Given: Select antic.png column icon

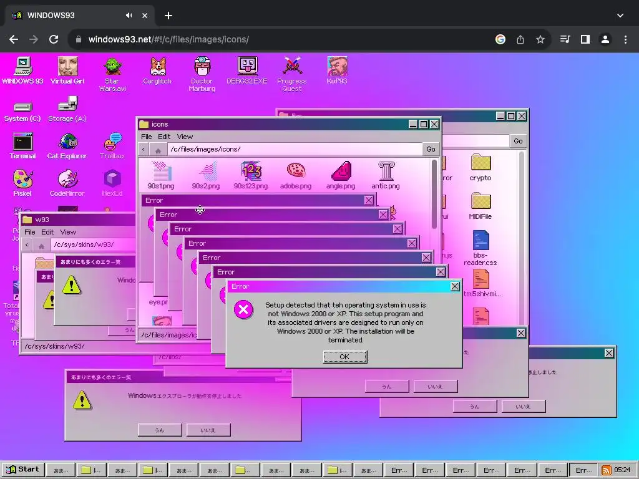Looking at the screenshot, I should pos(386,175).
